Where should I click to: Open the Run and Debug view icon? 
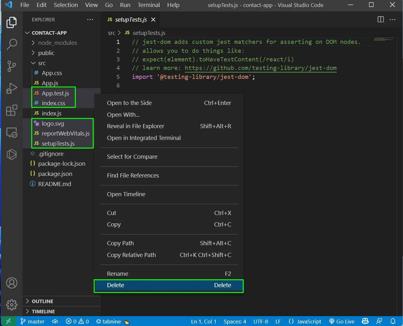point(12,88)
